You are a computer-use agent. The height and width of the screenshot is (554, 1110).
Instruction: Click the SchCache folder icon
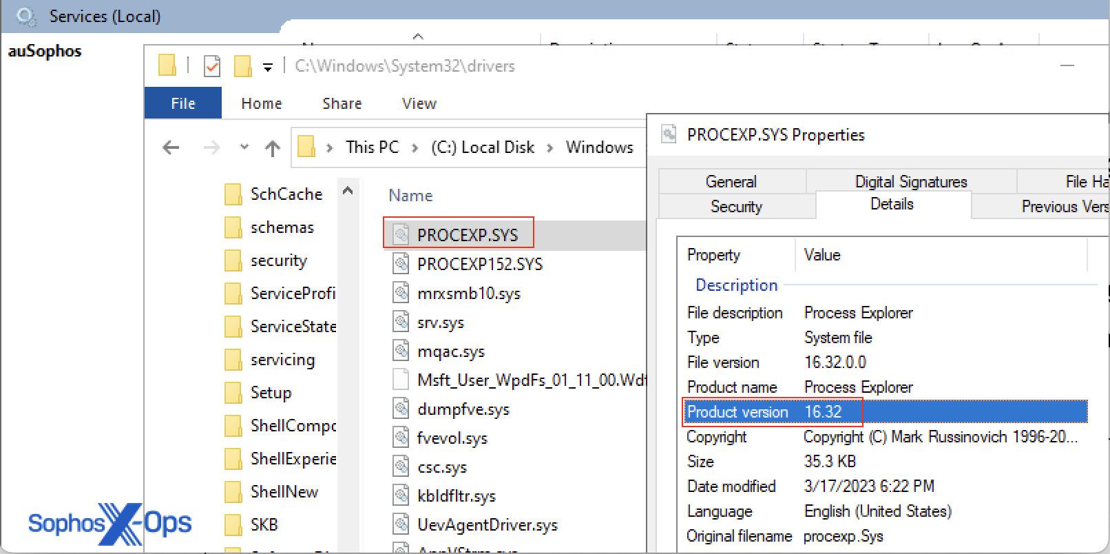[233, 194]
